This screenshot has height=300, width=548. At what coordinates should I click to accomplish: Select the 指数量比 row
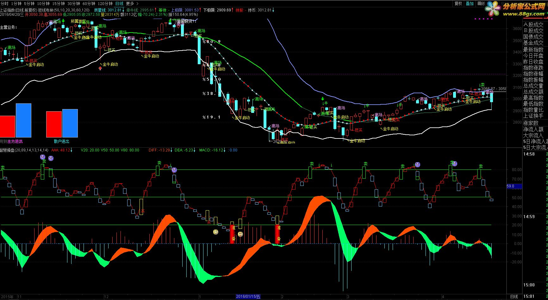tap(533, 110)
